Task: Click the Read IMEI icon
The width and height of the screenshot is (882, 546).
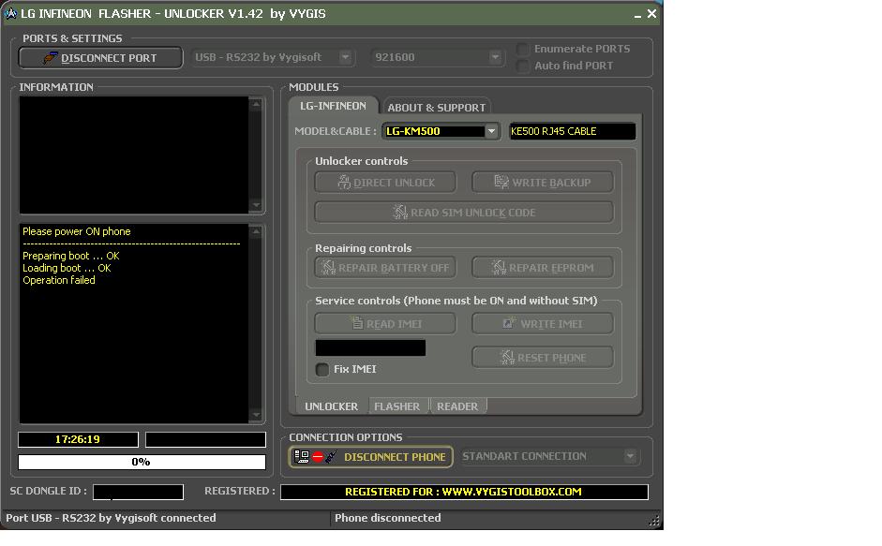Action: click(x=356, y=323)
